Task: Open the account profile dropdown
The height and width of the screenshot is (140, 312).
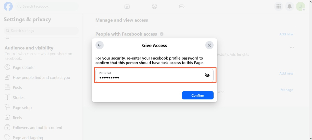Action: pyautogui.click(x=300, y=6)
